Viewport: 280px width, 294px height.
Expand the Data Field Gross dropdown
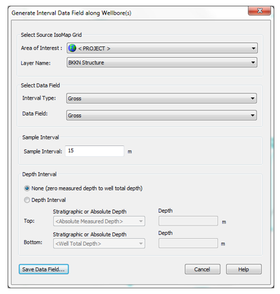click(x=162, y=115)
